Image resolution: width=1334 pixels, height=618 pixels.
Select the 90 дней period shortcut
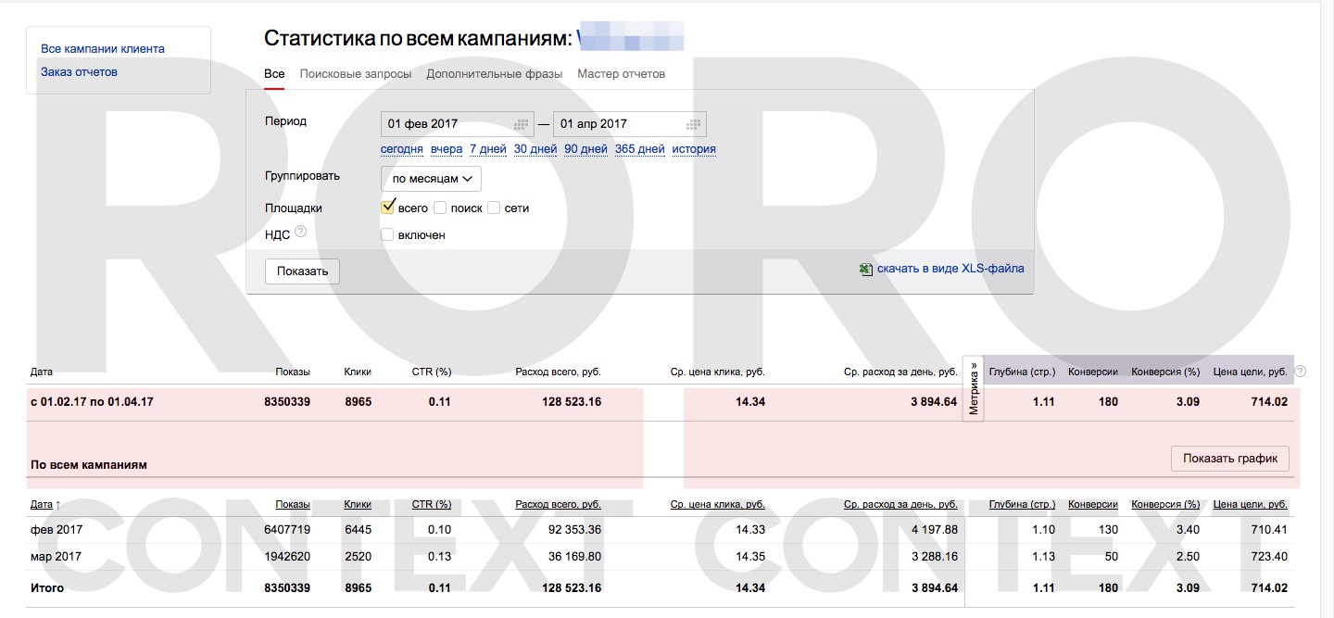[x=585, y=149]
